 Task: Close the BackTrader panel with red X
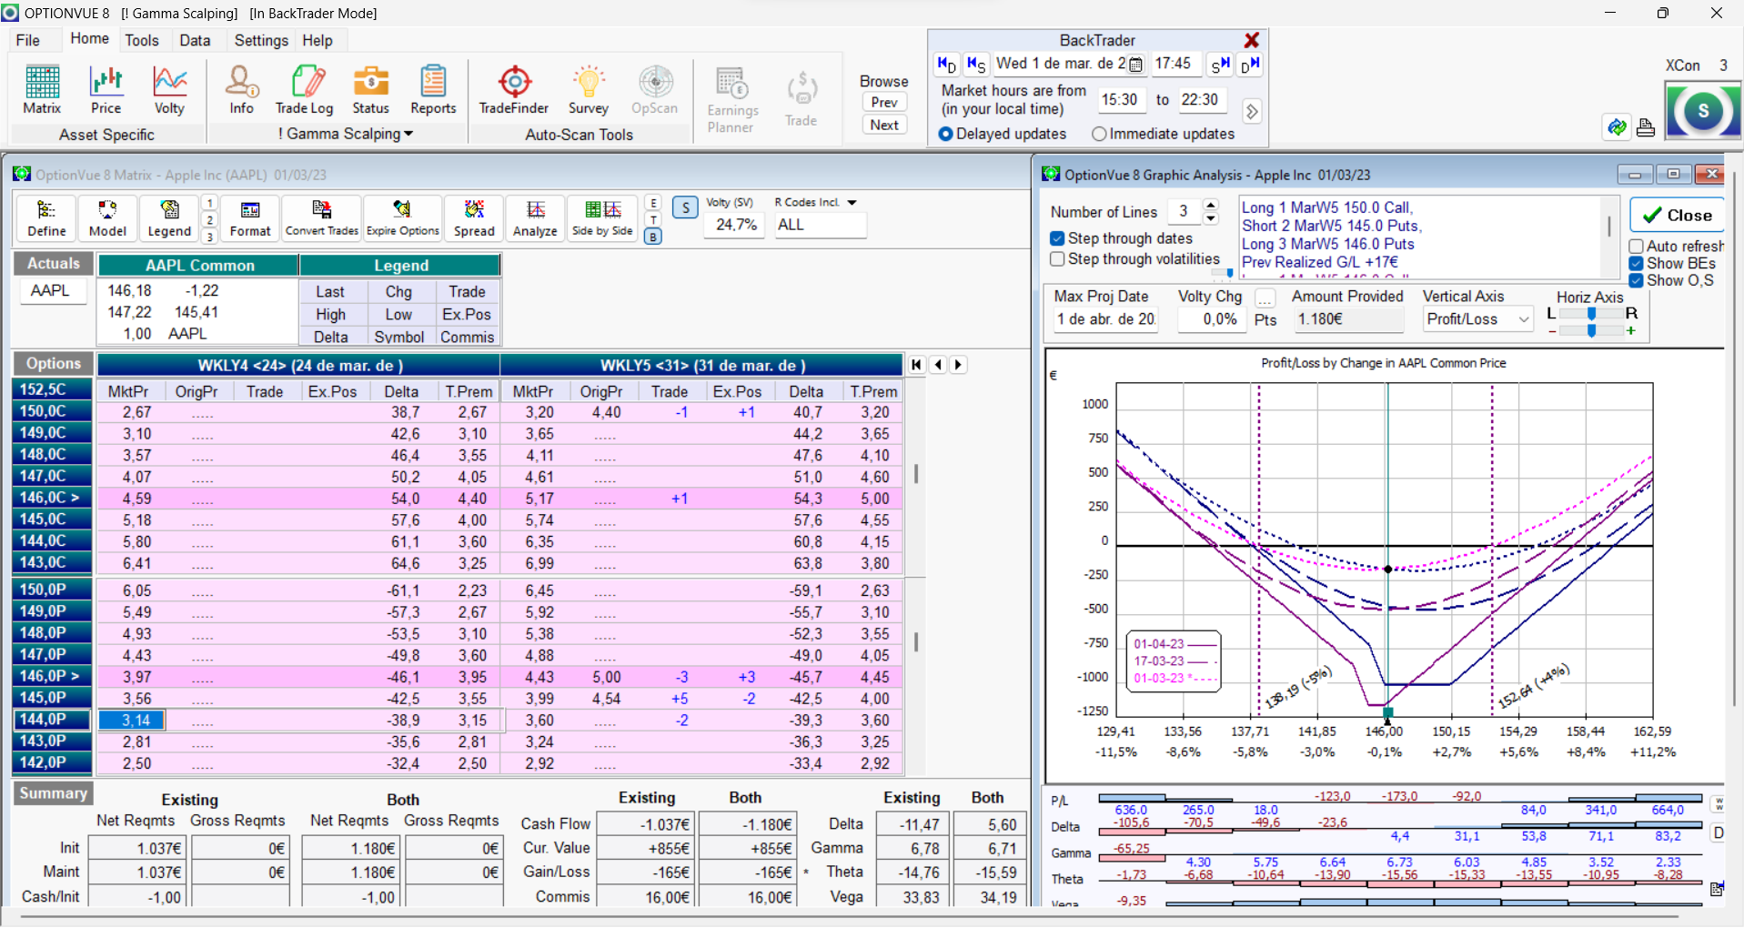tap(1252, 40)
